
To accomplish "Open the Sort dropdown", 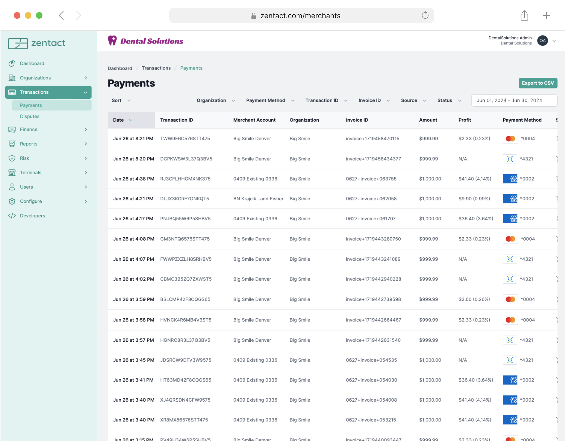I will 121,101.
